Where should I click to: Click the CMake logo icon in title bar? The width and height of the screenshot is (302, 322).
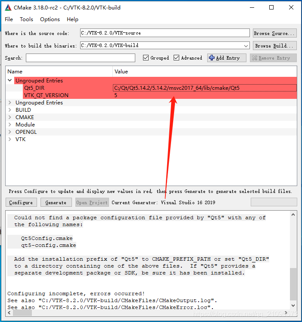[x=8, y=8]
